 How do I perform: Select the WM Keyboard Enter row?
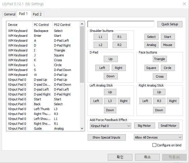coord(43,36)
